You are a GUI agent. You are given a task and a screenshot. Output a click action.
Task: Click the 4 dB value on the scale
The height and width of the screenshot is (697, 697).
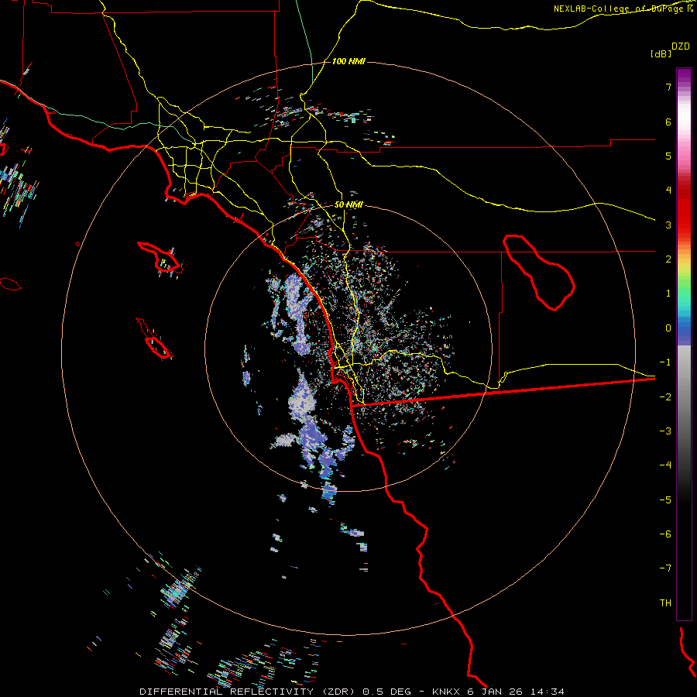coord(668,191)
